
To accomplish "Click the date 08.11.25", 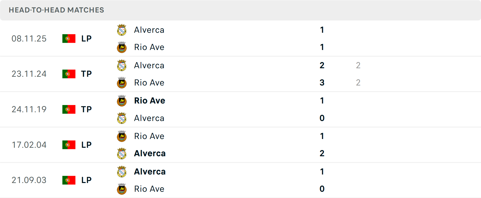I will pos(29,38).
